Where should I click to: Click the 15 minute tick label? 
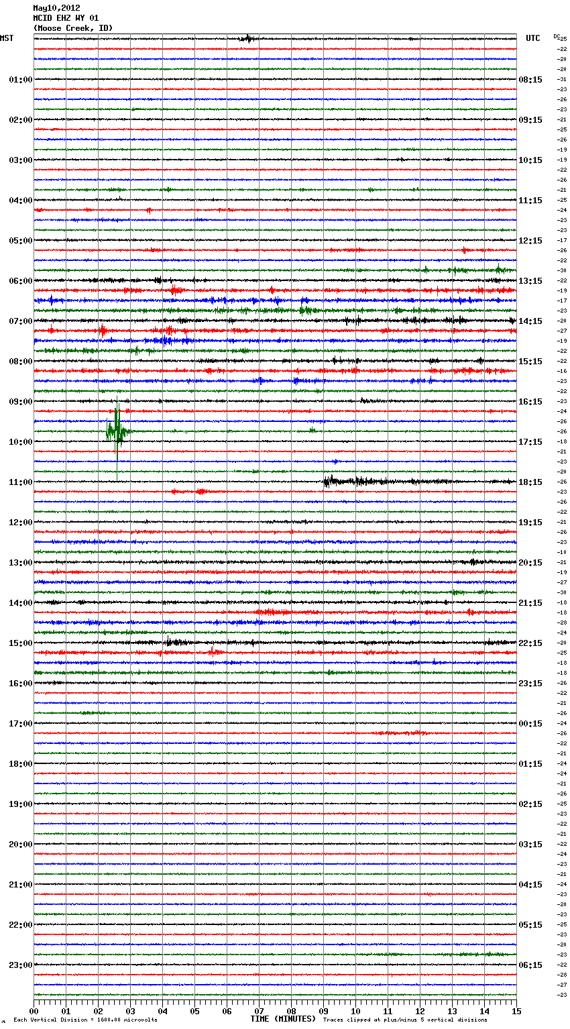point(516,1011)
